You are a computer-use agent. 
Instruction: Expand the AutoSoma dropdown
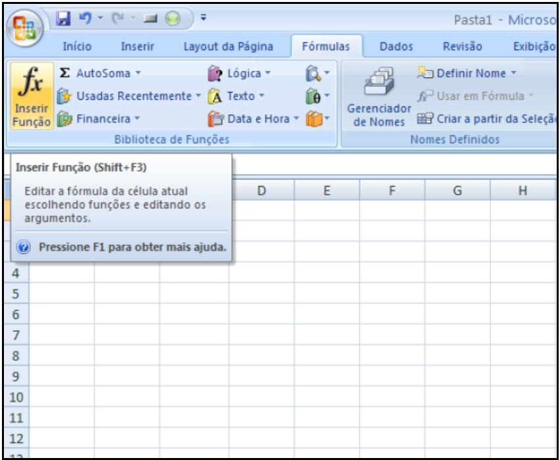(101, 74)
